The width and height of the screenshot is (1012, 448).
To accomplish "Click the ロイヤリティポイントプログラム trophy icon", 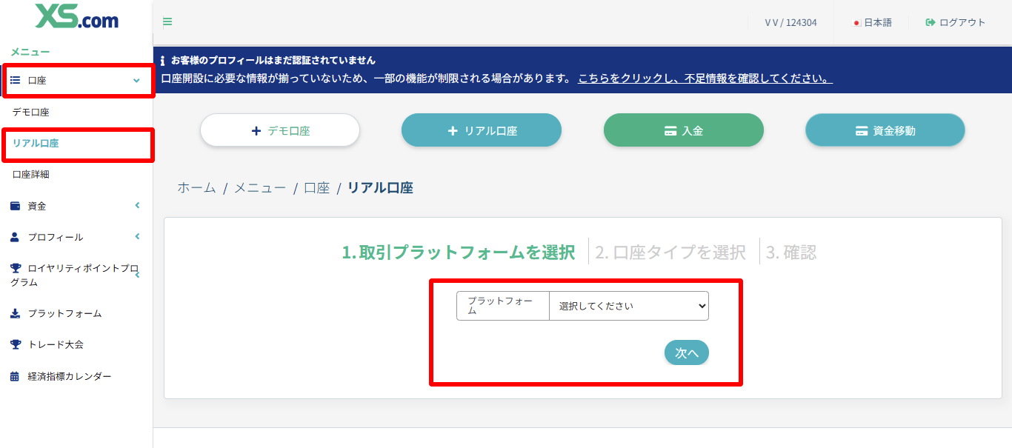I will pos(16,268).
